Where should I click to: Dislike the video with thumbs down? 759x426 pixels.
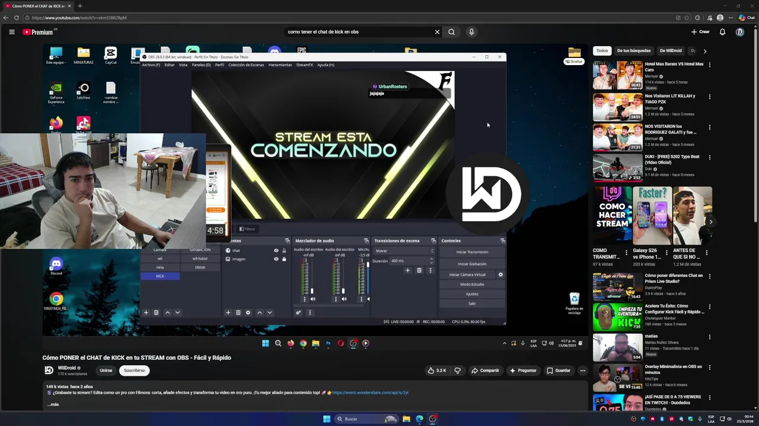[457, 370]
